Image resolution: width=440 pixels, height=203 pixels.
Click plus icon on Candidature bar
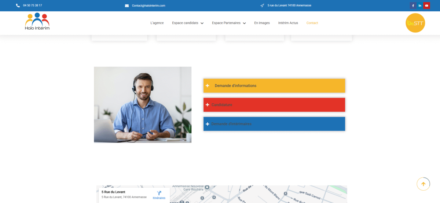click(x=208, y=105)
